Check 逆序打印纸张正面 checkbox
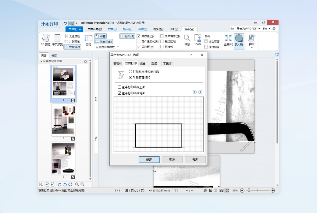 [119, 87]
